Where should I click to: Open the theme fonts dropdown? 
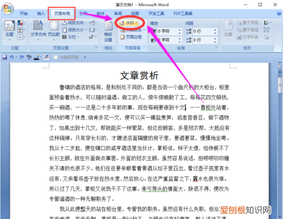pos(21,30)
